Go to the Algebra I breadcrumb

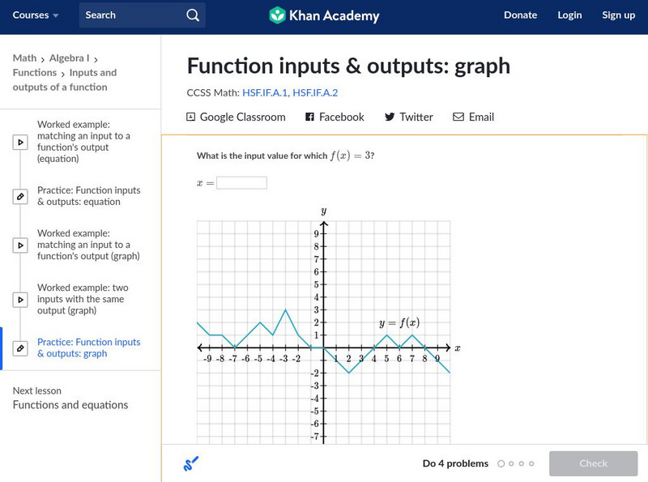[70, 58]
